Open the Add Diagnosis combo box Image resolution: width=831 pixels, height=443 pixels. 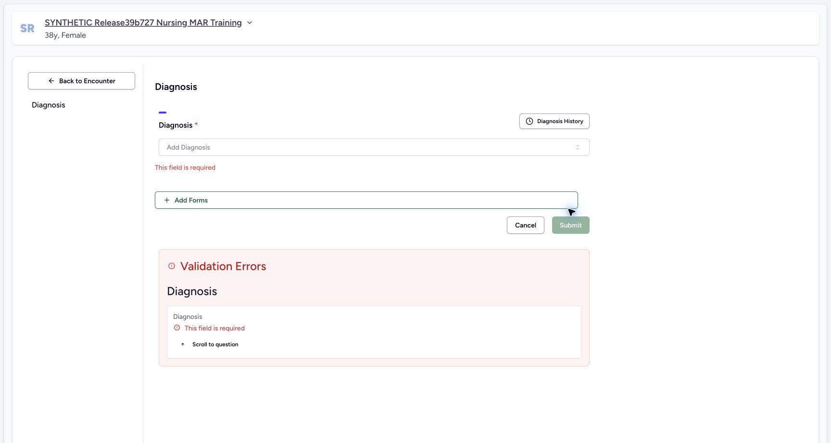[374, 147]
